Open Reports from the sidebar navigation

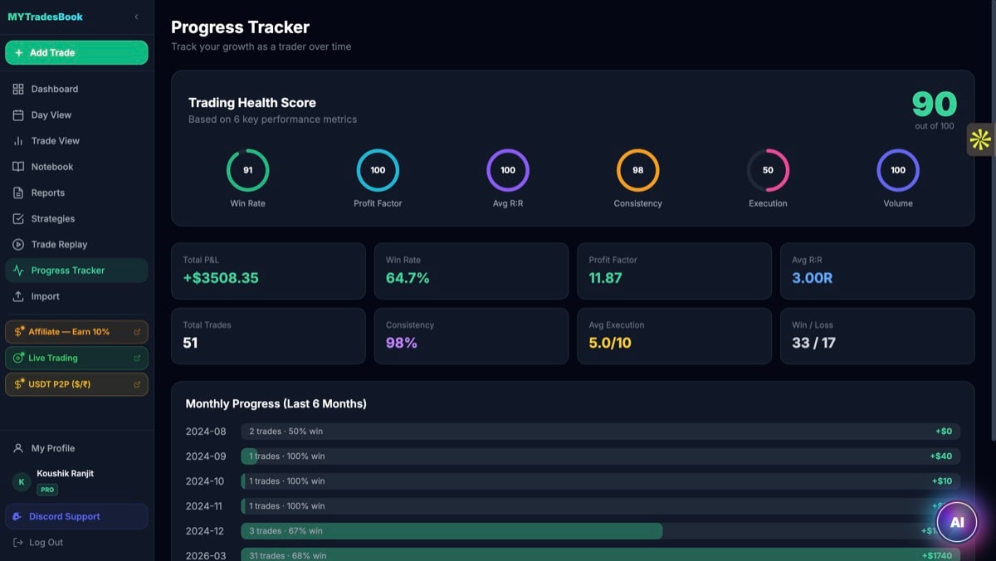(x=51, y=193)
